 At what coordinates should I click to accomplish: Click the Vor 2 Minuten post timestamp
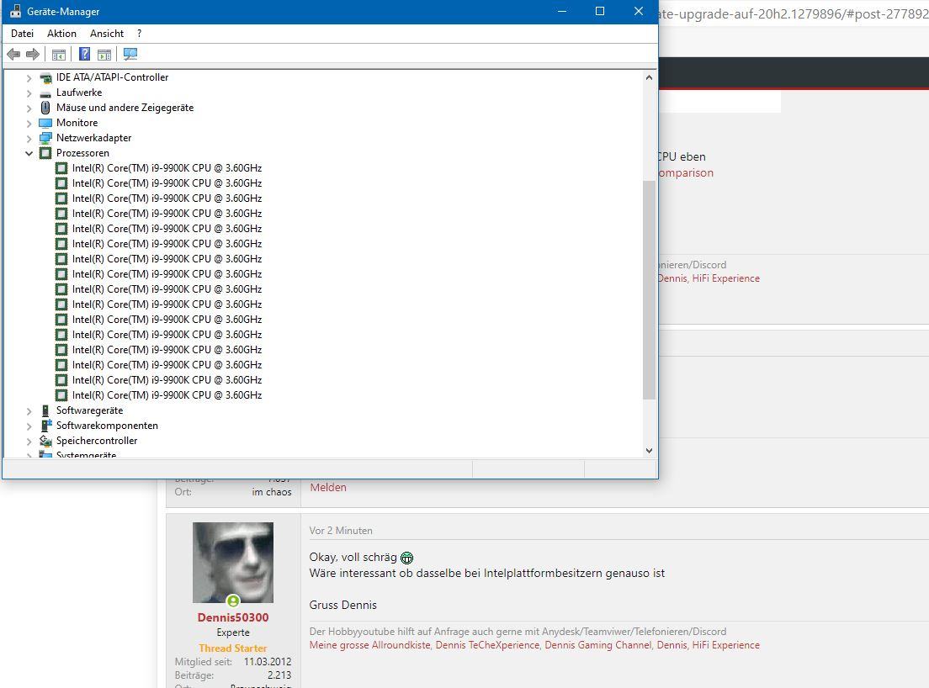coord(341,531)
